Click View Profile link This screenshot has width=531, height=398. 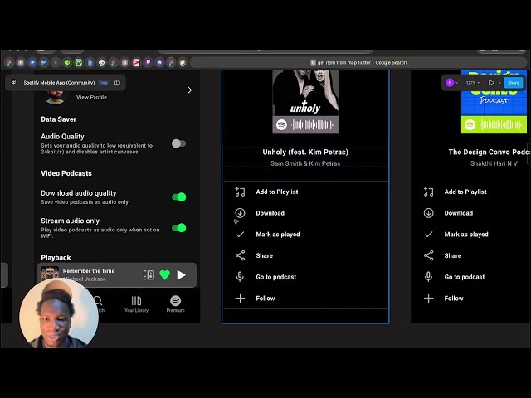91,97
